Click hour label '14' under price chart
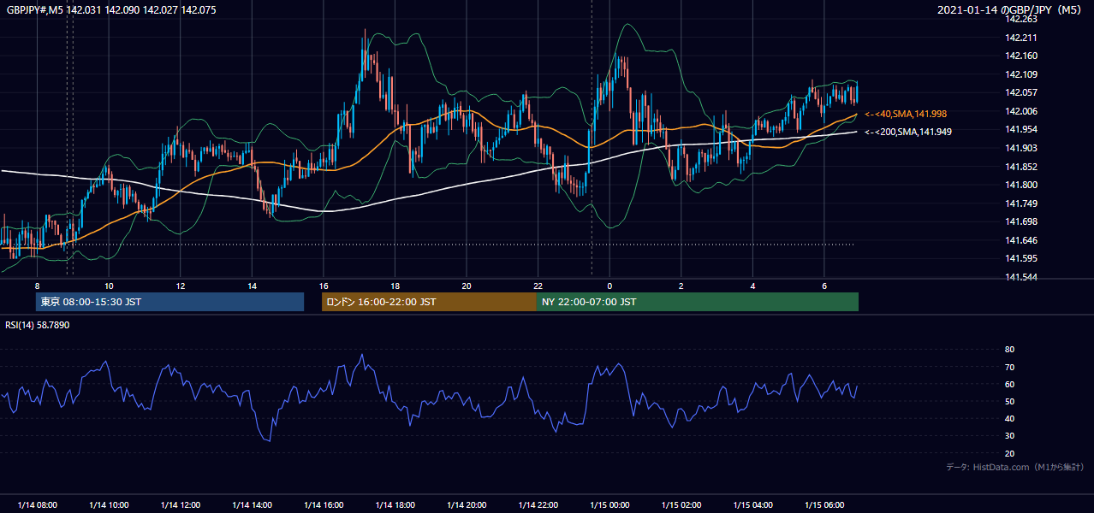Image resolution: width=1094 pixels, height=513 pixels. coord(252,286)
